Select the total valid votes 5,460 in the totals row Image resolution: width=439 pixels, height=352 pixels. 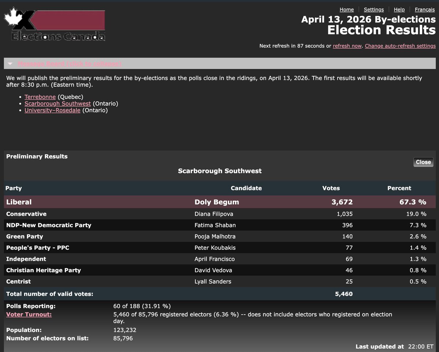pos(344,294)
